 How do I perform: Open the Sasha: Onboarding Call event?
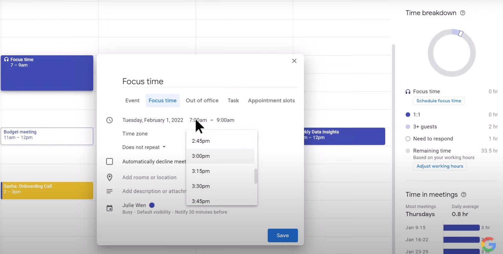pyautogui.click(x=47, y=190)
